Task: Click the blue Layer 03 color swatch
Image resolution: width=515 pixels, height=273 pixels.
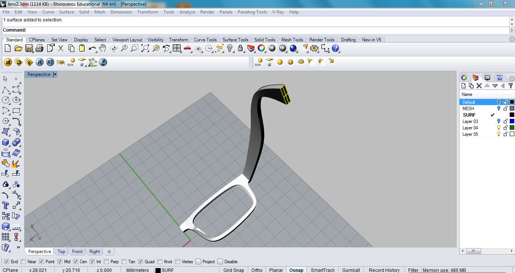Action: (x=512, y=121)
